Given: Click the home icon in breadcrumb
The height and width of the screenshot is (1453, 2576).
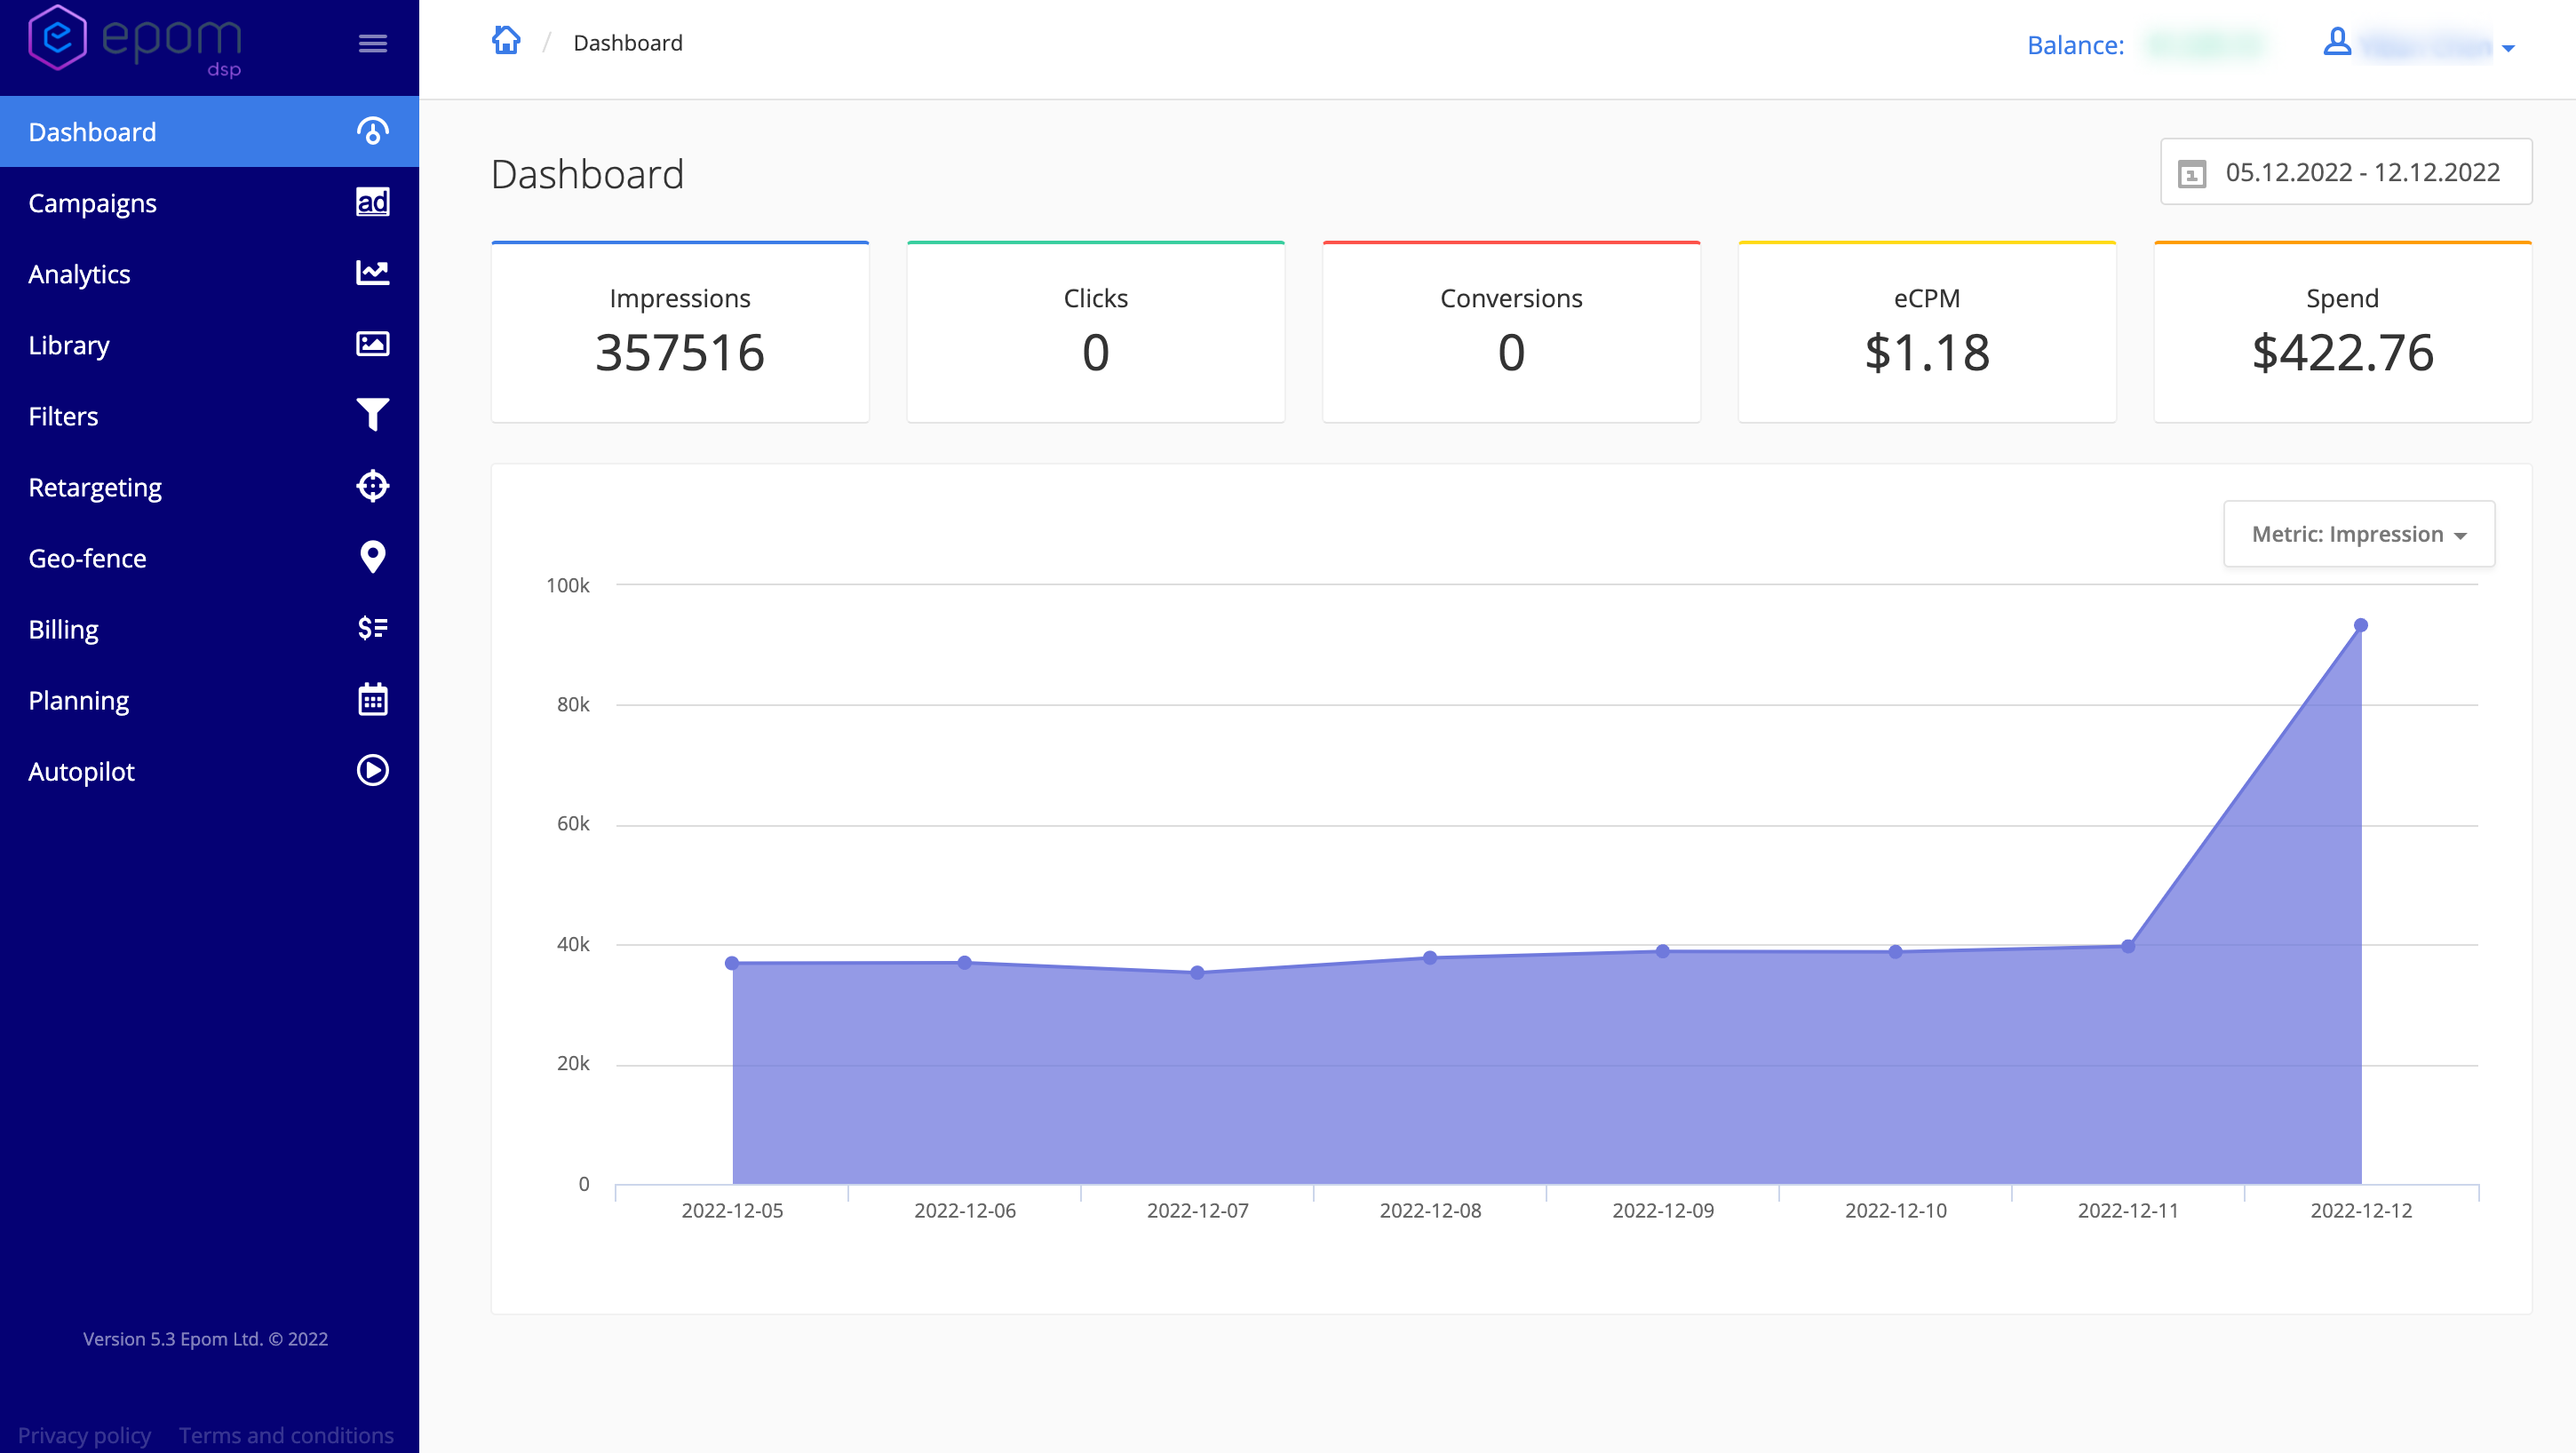Looking at the screenshot, I should (506, 41).
